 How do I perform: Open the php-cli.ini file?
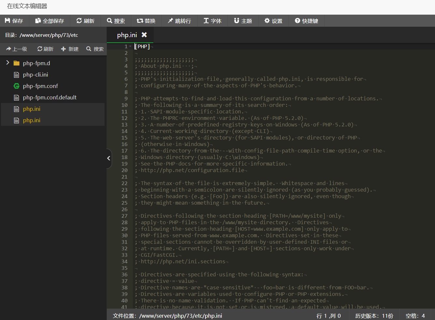pyautogui.click(x=35, y=75)
